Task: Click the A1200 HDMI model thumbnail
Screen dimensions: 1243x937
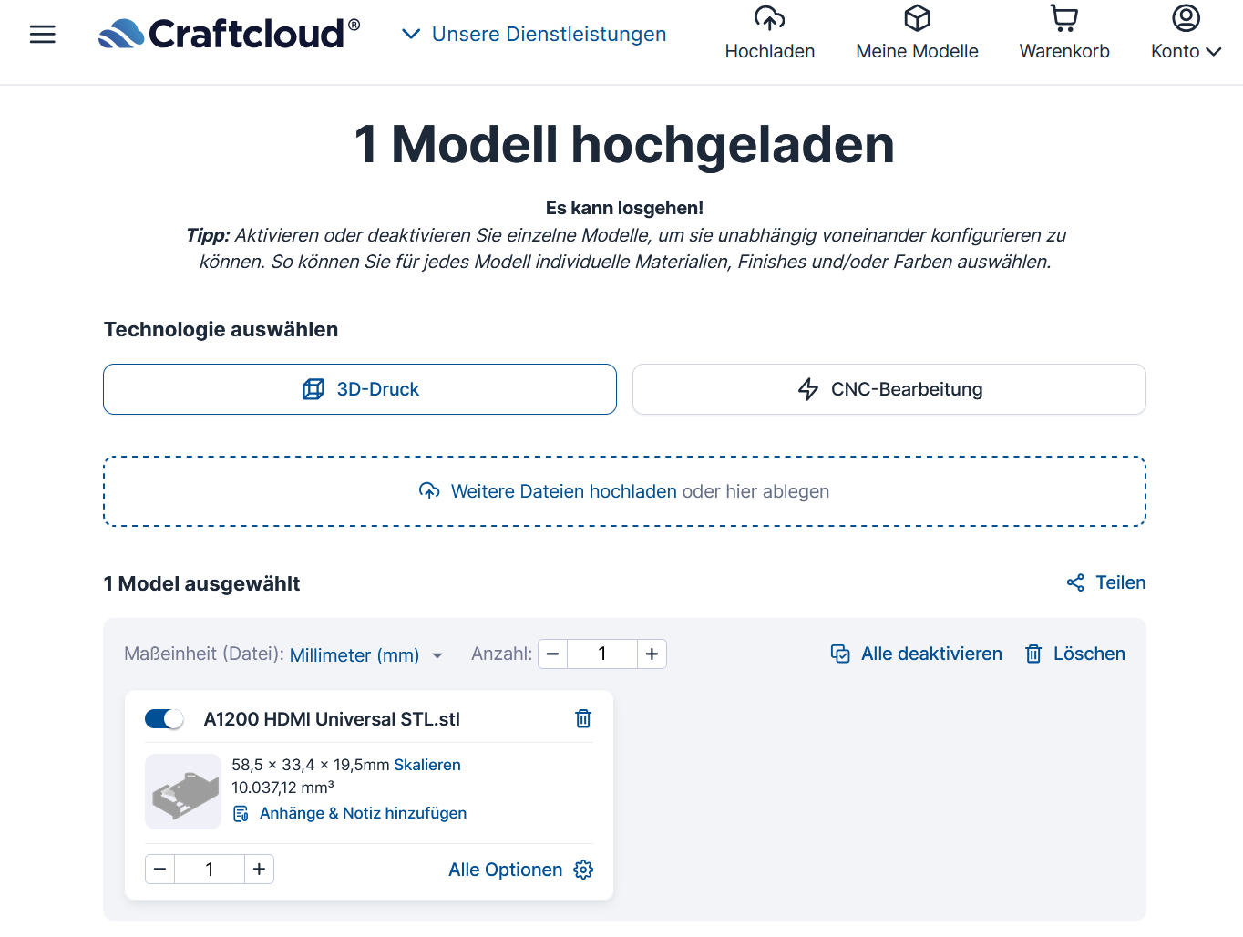Action: click(183, 791)
